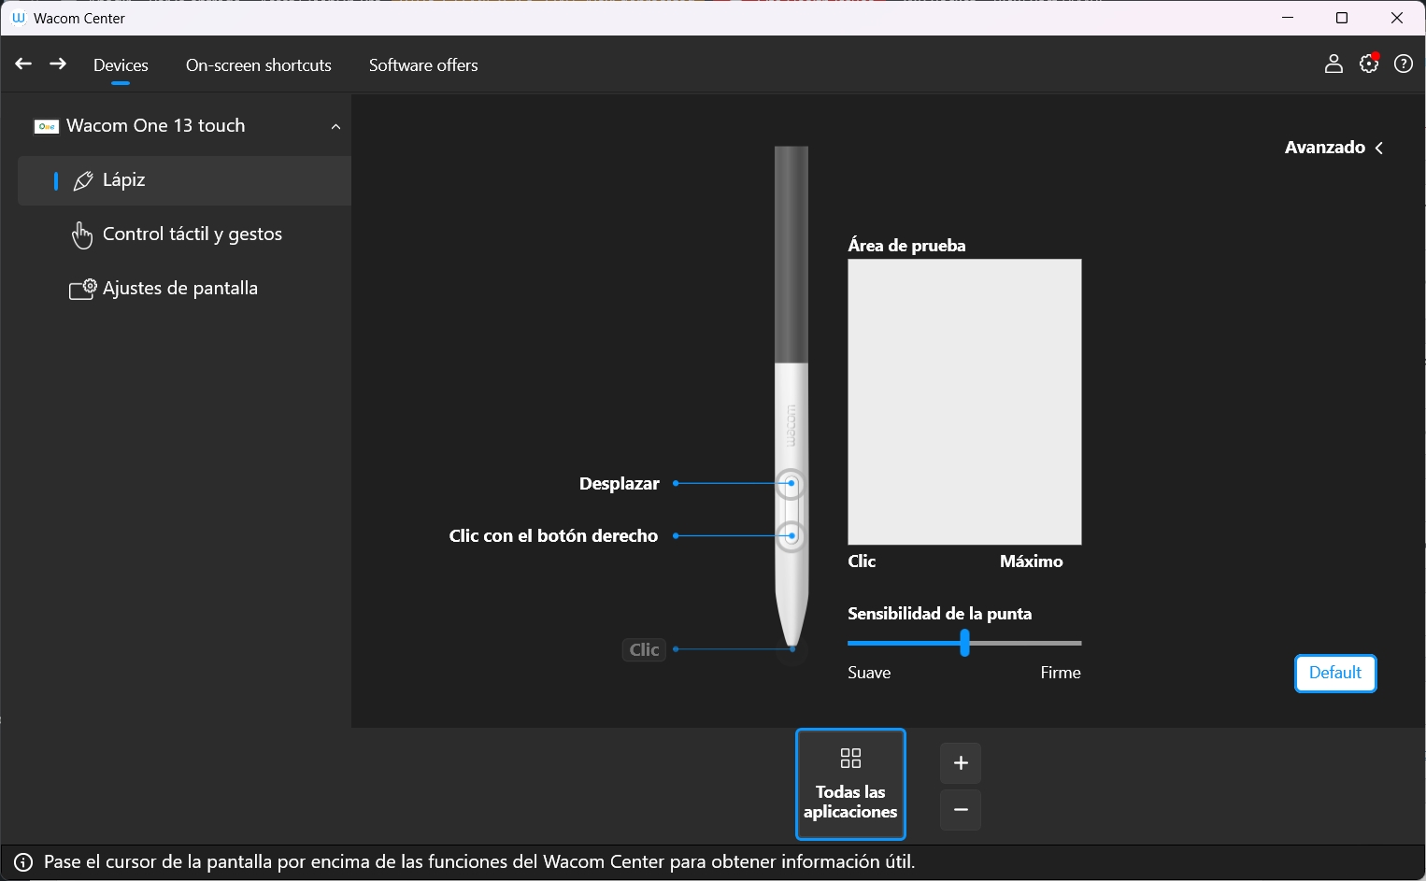This screenshot has height=881, width=1426.
Task: Select Lápiz in the sidebar
Action: (x=184, y=180)
